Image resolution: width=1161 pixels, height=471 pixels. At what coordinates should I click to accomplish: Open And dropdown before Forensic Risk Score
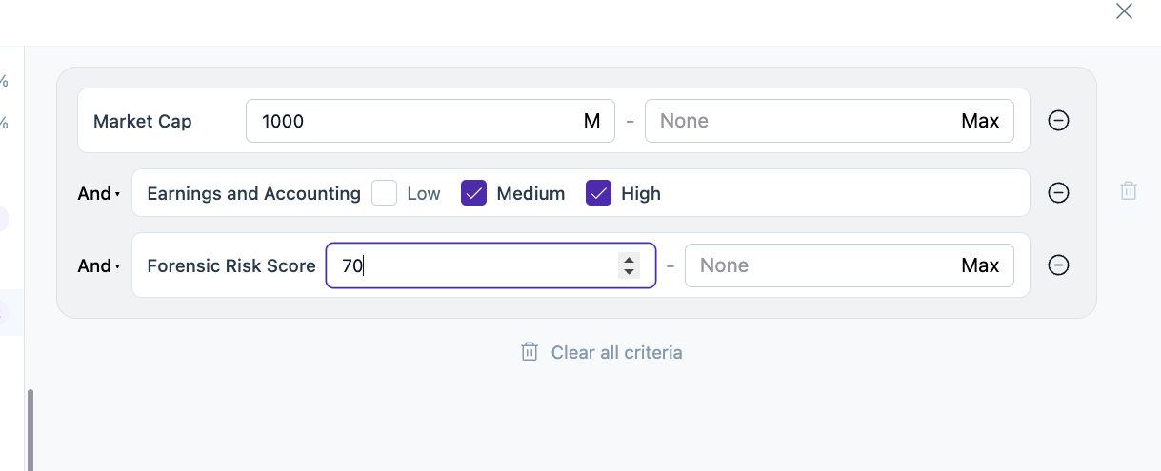click(99, 265)
